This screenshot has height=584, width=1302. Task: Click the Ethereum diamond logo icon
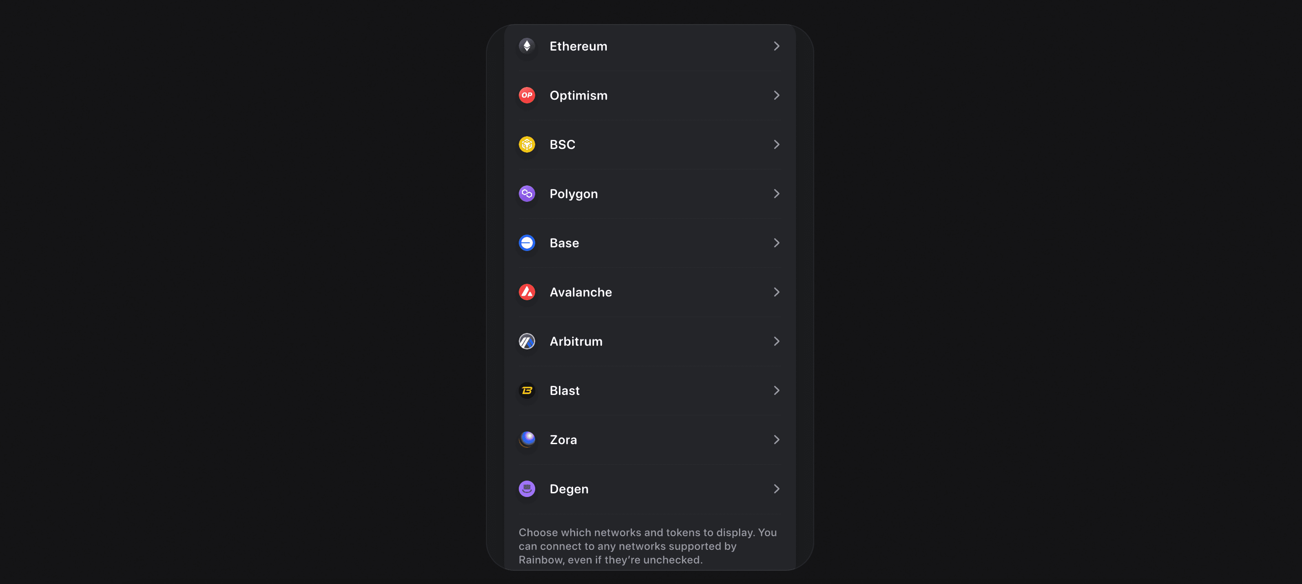click(527, 46)
